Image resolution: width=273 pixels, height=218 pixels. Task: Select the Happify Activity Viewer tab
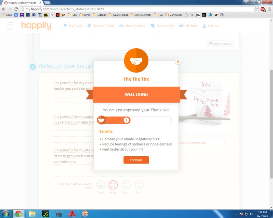22,3
